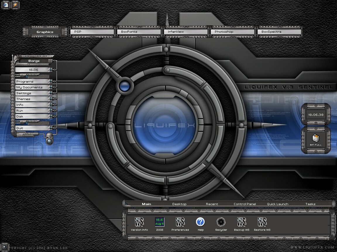337x252 pixels.
Task: Open the 2002 calendar date icon
Action: click(159, 224)
